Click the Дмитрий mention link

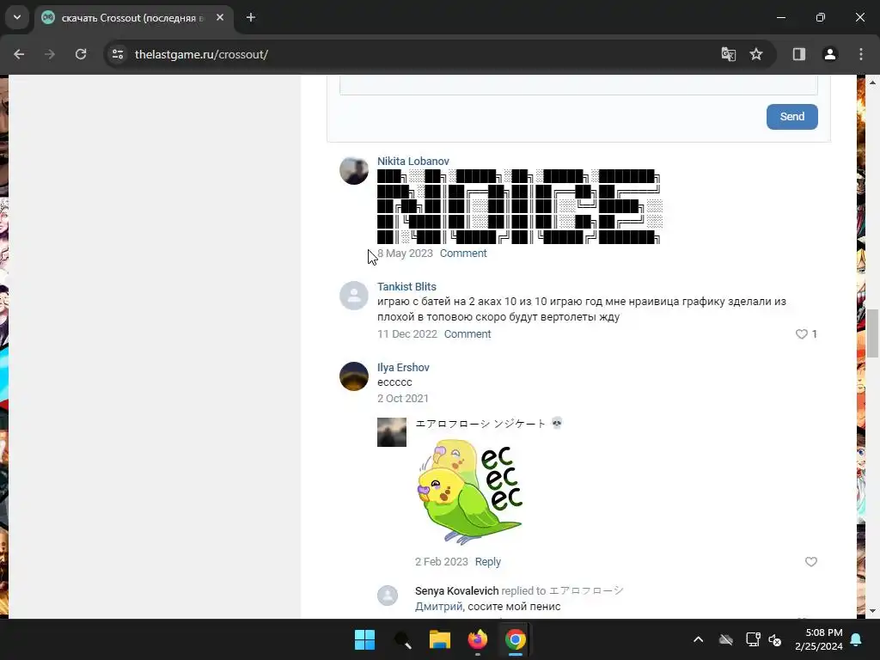click(438, 607)
